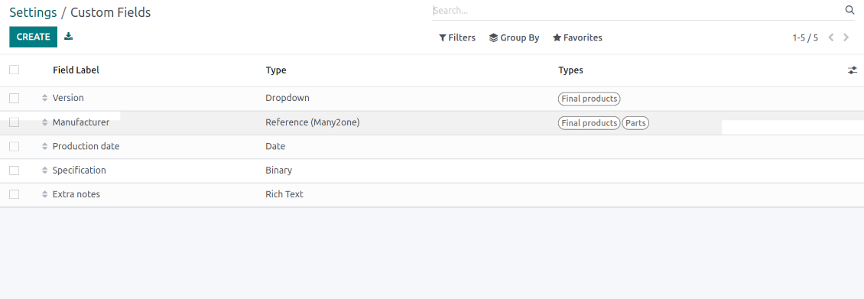864x299 pixels.
Task: Click the download/export icon next to Create
Action: [68, 37]
